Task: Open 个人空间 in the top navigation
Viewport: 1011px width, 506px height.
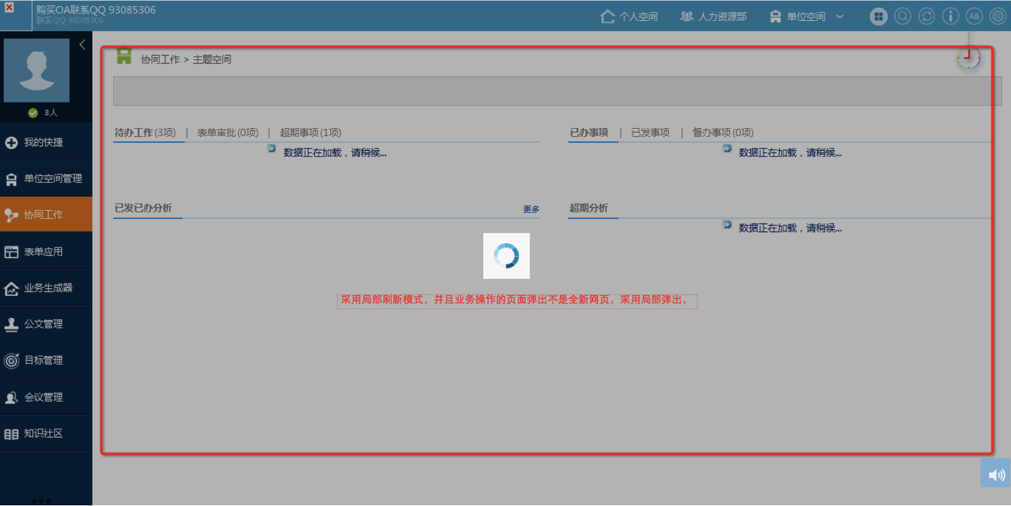Action: click(629, 17)
